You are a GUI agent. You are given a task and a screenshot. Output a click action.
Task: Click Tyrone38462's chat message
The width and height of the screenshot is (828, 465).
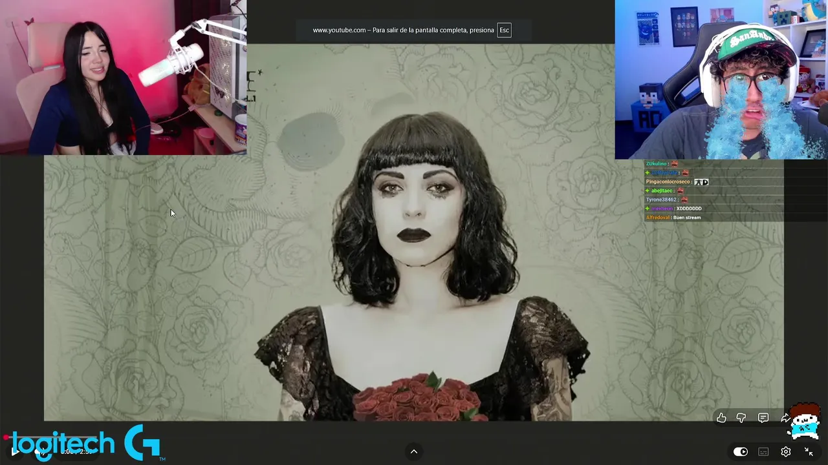click(667, 200)
